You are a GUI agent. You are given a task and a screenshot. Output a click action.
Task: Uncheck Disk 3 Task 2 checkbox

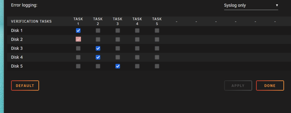pyautogui.click(x=98, y=48)
